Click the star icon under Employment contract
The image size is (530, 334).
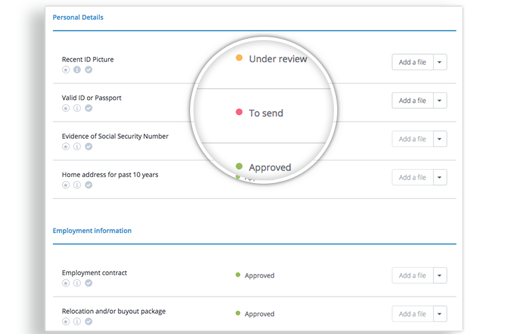point(66,283)
